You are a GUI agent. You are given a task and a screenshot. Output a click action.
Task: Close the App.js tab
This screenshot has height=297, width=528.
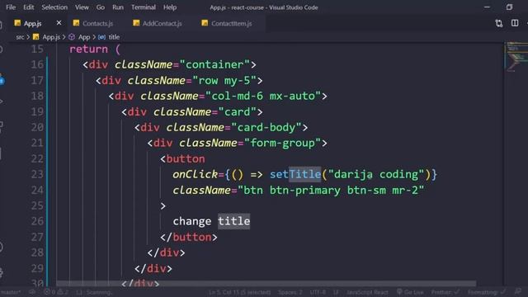pyautogui.click(x=59, y=23)
